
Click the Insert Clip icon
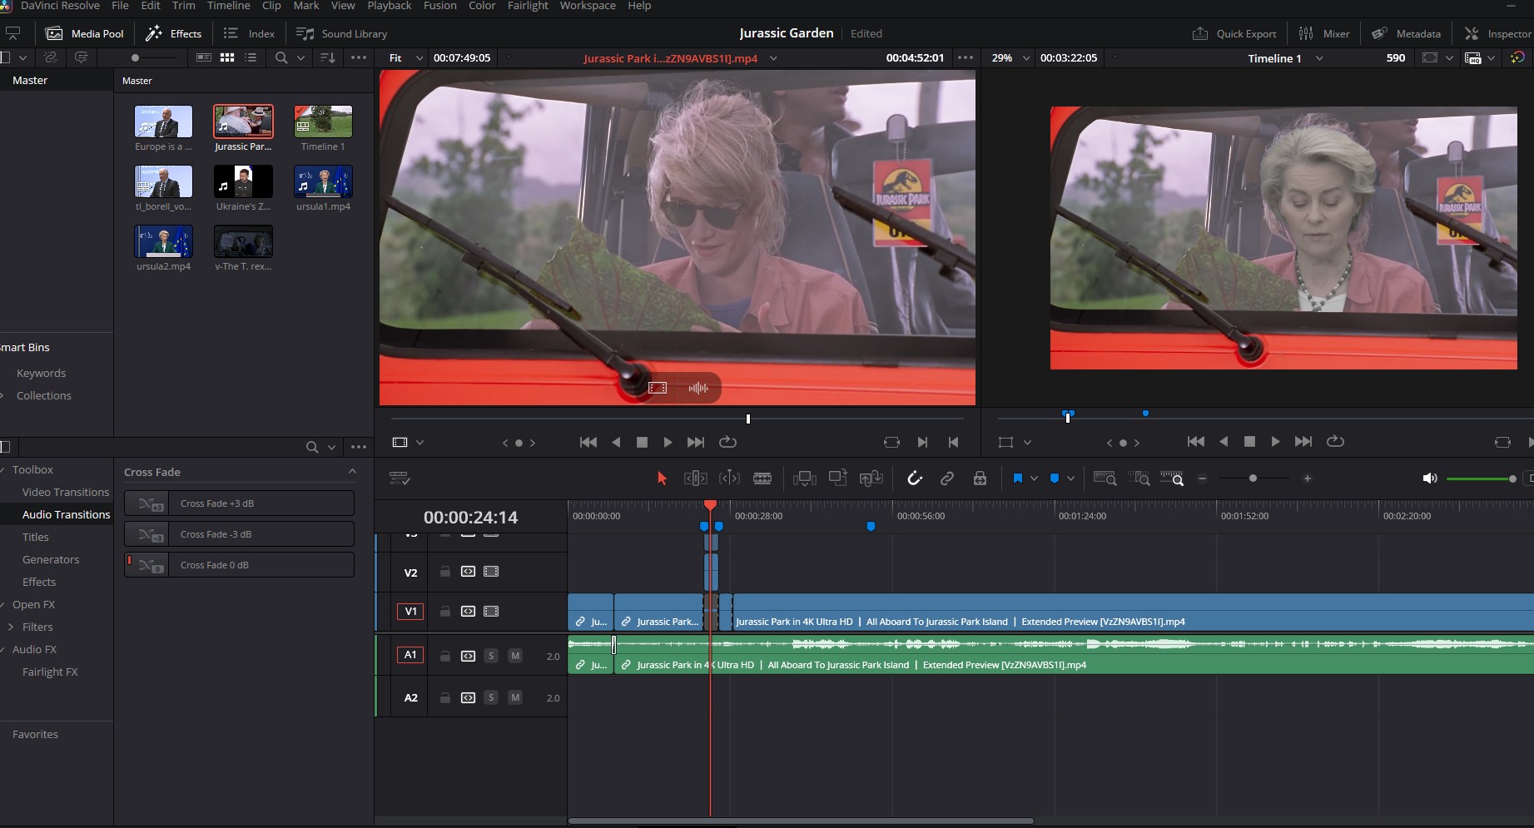805,478
